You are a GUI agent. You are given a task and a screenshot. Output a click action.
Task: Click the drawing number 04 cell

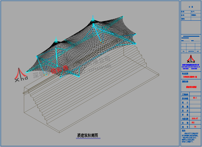point(194,127)
